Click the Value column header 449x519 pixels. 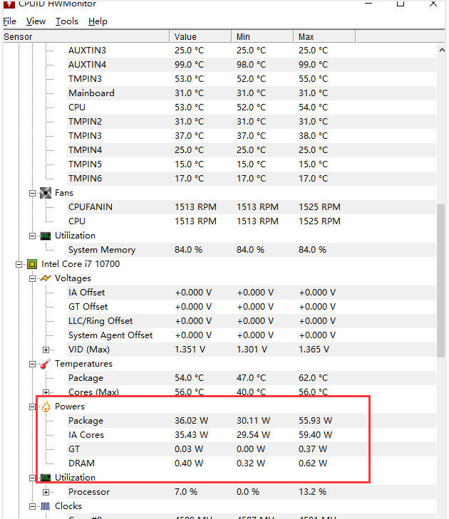(x=185, y=36)
